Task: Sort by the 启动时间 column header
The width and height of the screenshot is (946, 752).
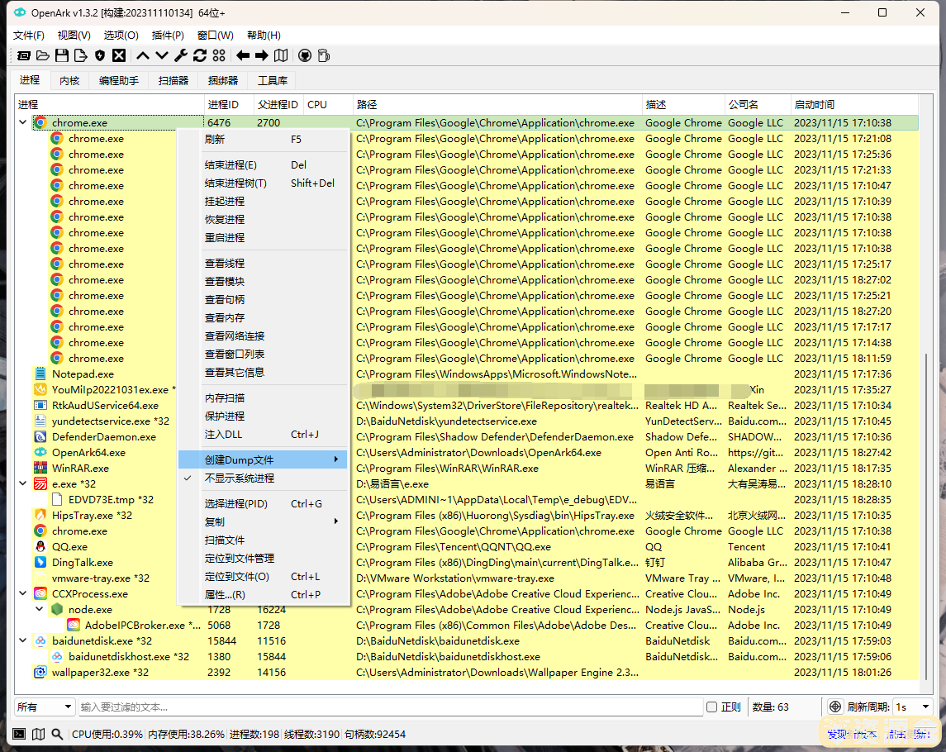Action: coord(854,104)
